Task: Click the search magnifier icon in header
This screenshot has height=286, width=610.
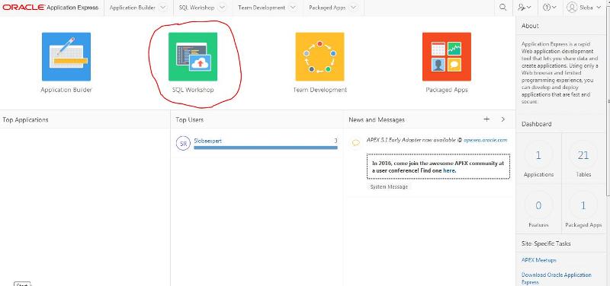Action: pos(503,8)
